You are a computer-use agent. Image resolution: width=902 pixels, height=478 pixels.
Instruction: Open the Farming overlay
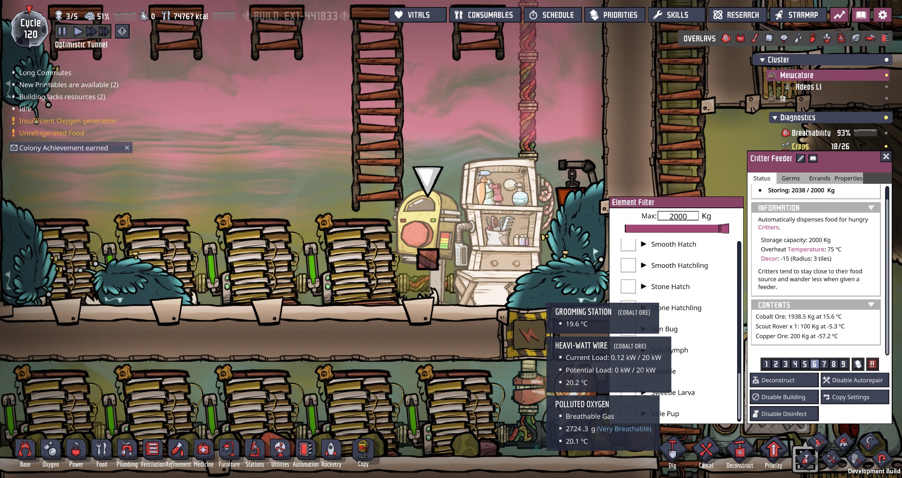[x=827, y=39]
